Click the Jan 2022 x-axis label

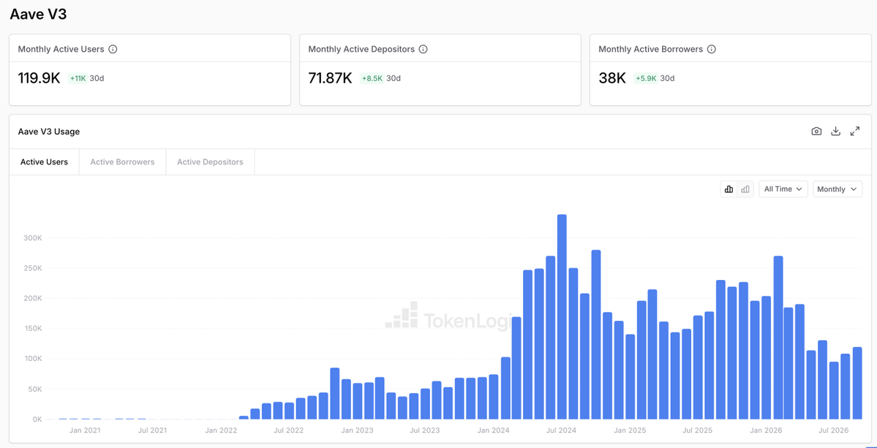(221, 430)
